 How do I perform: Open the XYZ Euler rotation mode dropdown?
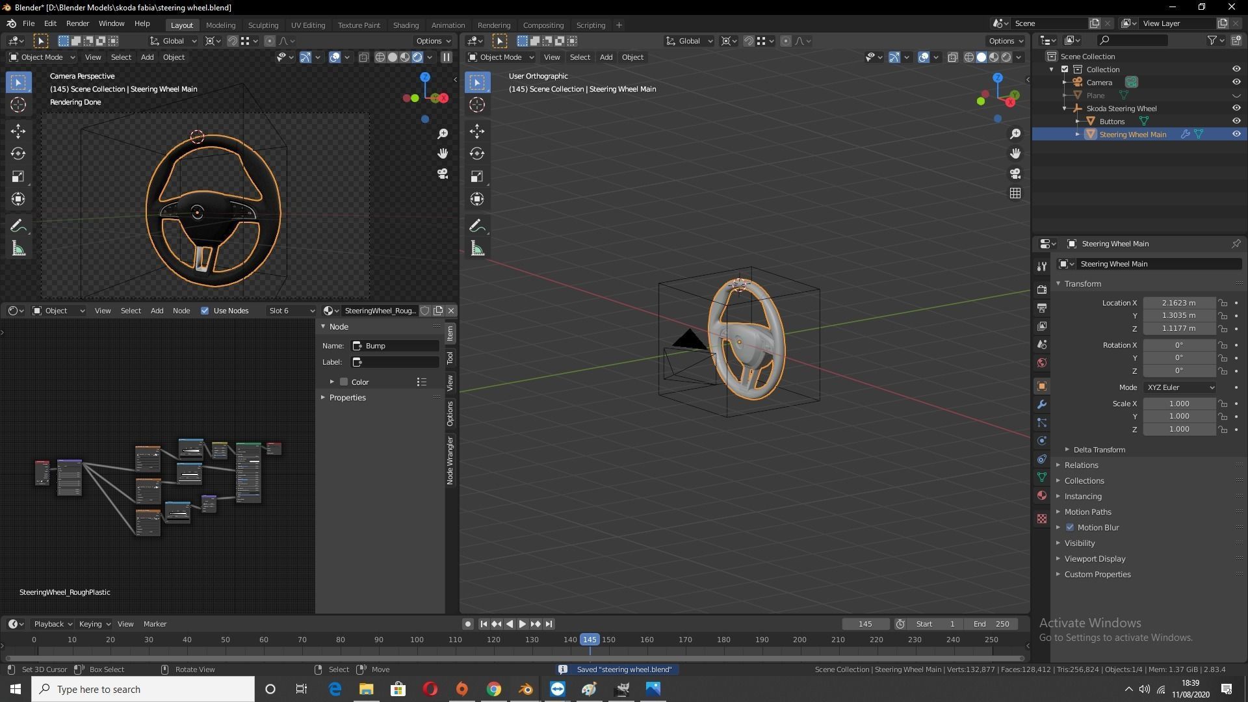[1180, 387]
